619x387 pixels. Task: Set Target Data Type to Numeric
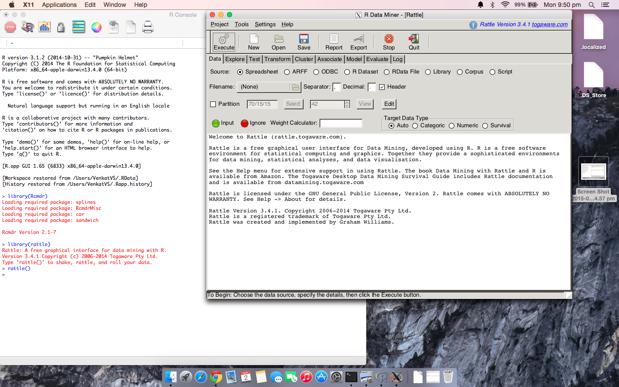(463, 126)
